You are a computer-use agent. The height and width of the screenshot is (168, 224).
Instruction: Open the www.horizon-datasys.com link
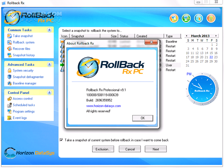pyautogui.click(x=104, y=106)
